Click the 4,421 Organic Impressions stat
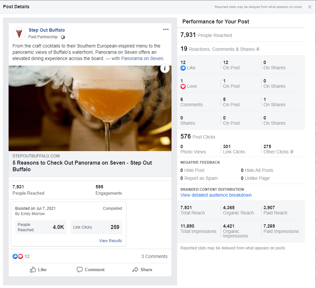This screenshot has height=288, width=316. tap(236, 231)
